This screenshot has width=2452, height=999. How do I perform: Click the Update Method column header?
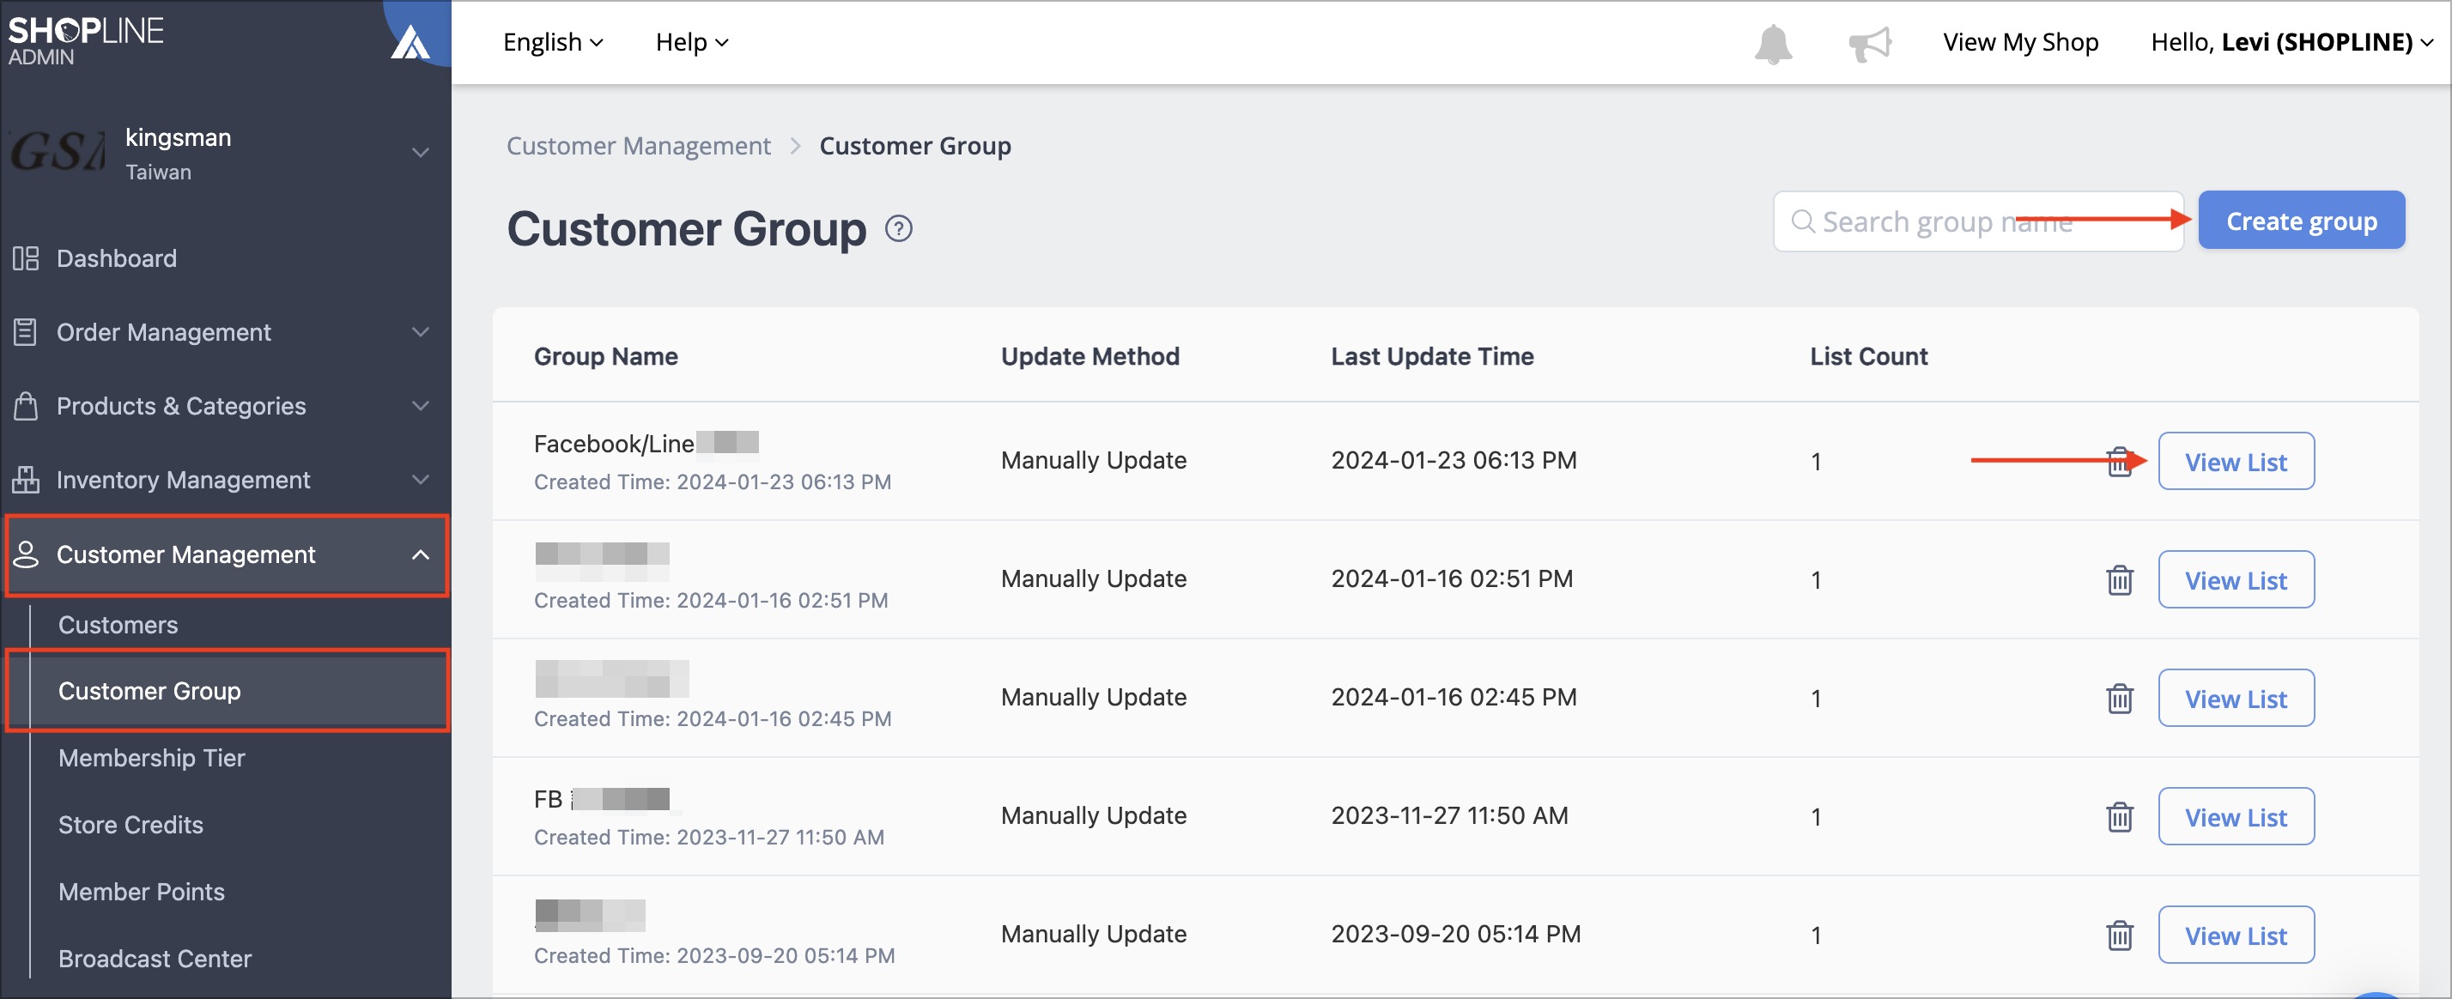1089,357
